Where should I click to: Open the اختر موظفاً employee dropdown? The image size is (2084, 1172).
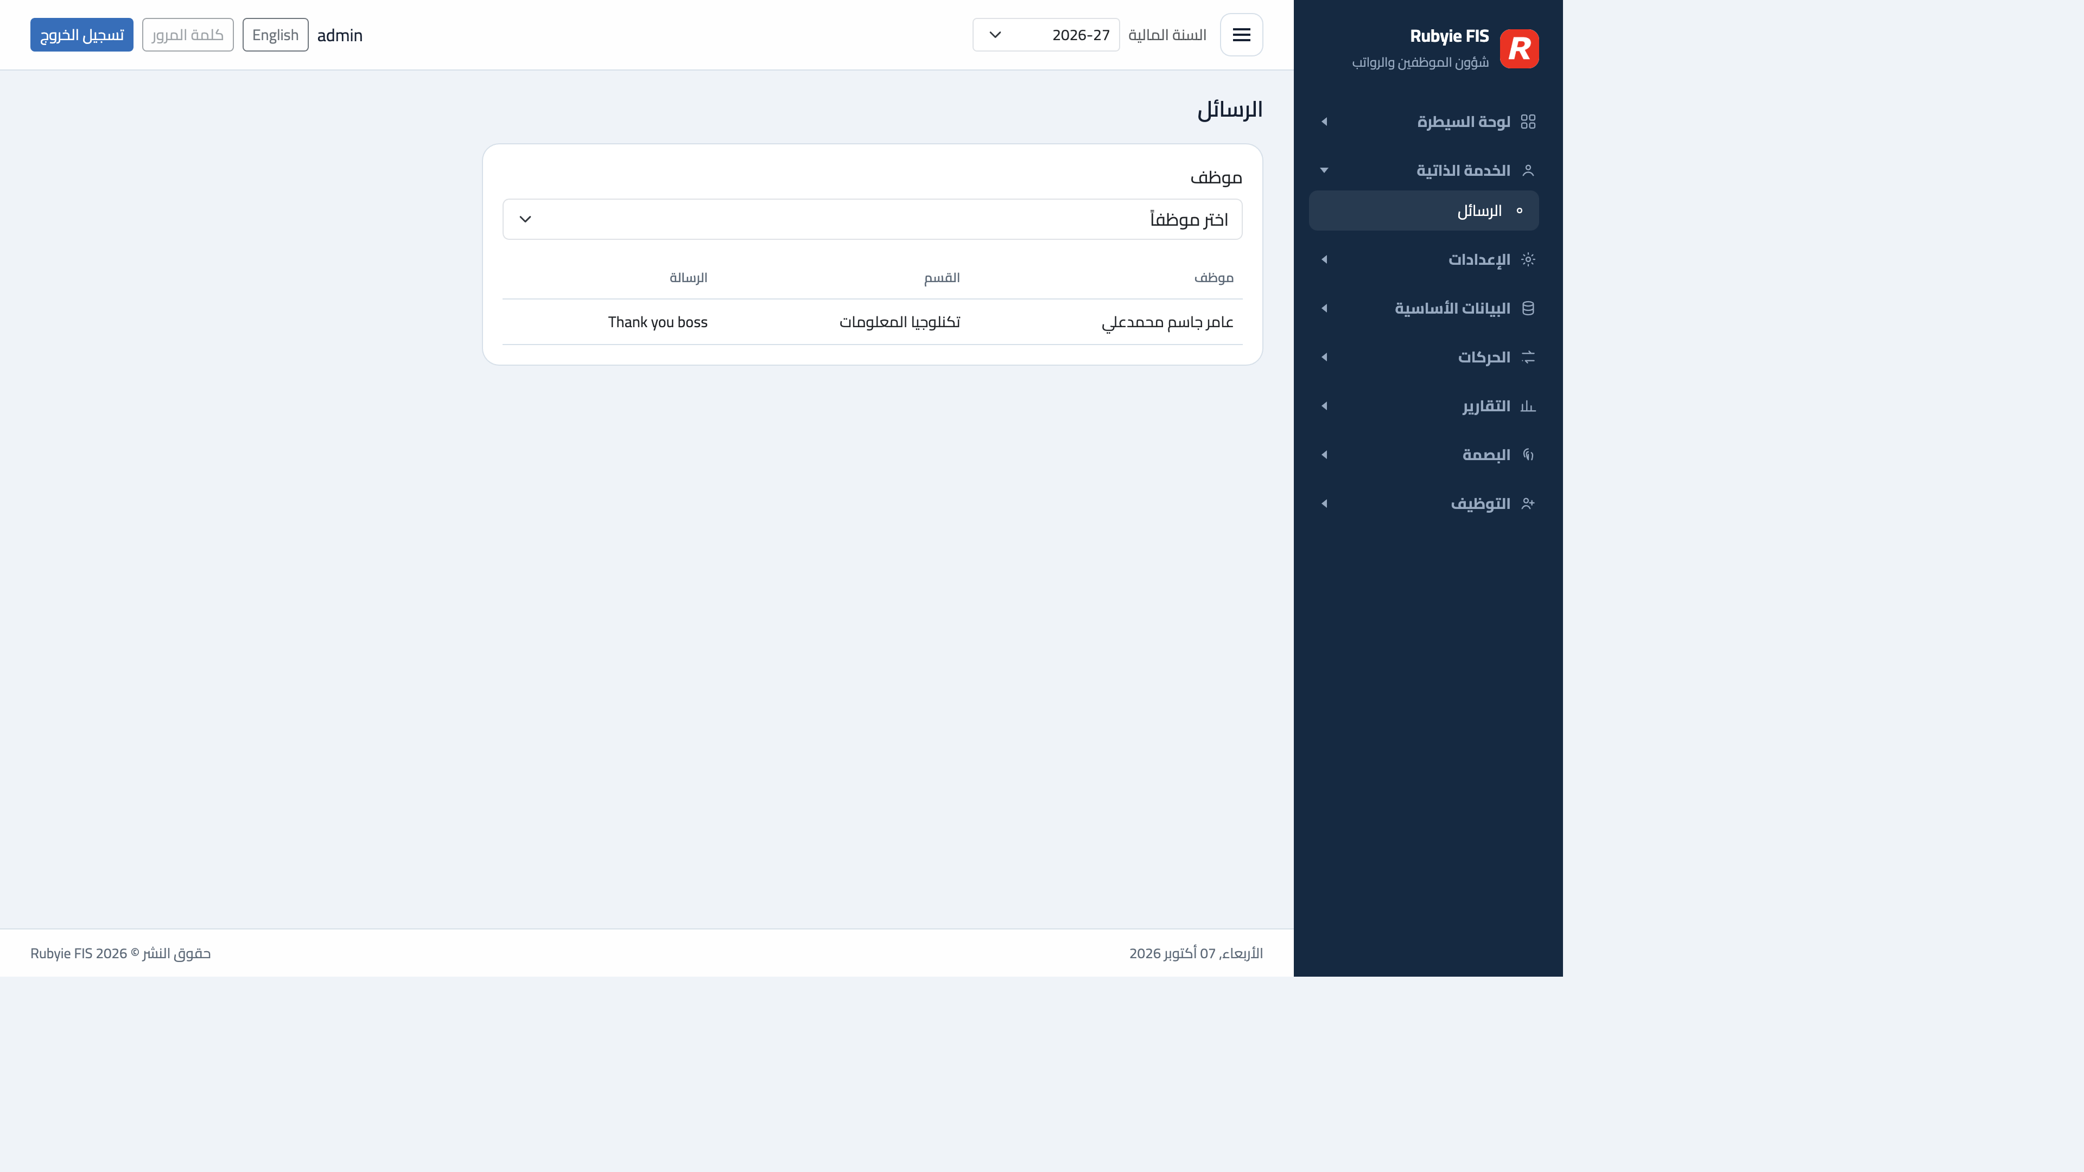pos(872,219)
